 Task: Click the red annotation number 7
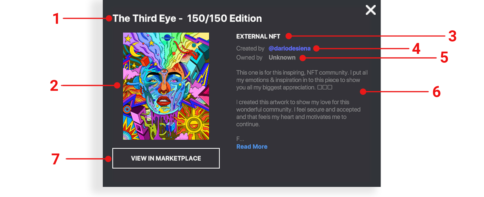point(56,159)
